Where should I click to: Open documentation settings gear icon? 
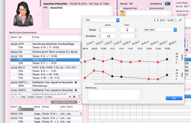74,97
